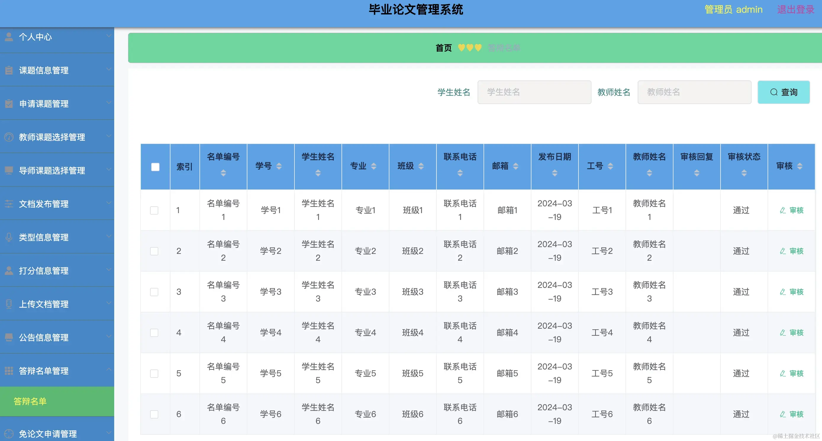Select the 导师课题选择管理 monitor icon
The image size is (822, 441).
tap(9, 171)
